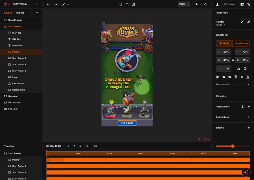The width and height of the screenshot is (254, 180).
Task: Expand the pencil tool options arrow
Action: point(67,4)
